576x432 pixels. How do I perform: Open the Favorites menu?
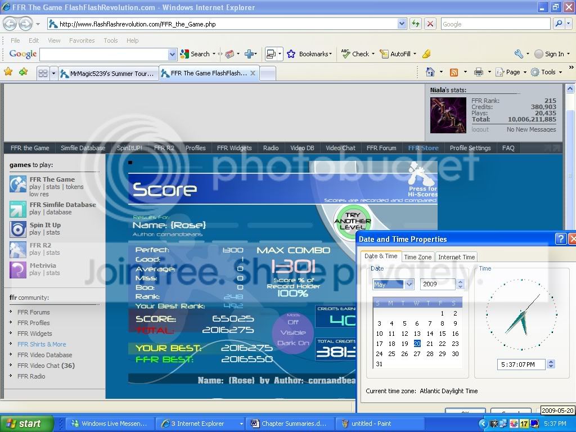(82, 40)
